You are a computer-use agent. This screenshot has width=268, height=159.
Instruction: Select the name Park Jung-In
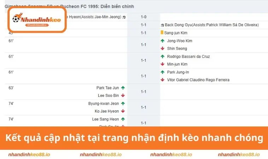click(178, 72)
